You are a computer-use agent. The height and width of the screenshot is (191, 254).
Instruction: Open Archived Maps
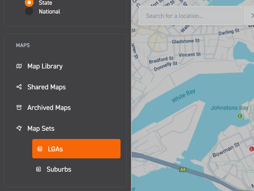49,108
